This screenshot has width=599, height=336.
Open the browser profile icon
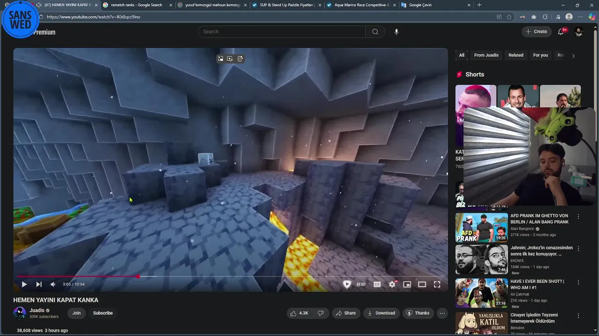[569, 17]
